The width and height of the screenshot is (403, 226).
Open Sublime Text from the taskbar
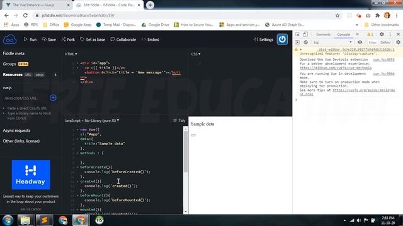pyautogui.click(x=45, y=220)
